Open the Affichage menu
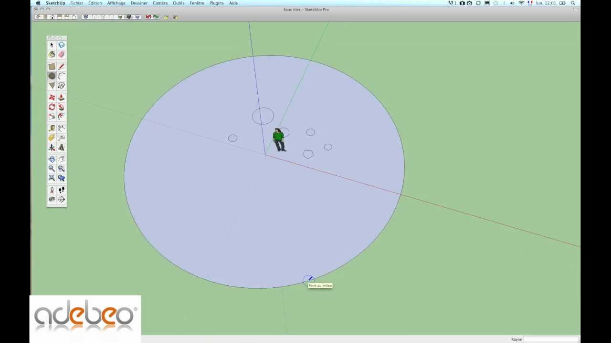This screenshot has height=343, width=611. click(x=116, y=3)
